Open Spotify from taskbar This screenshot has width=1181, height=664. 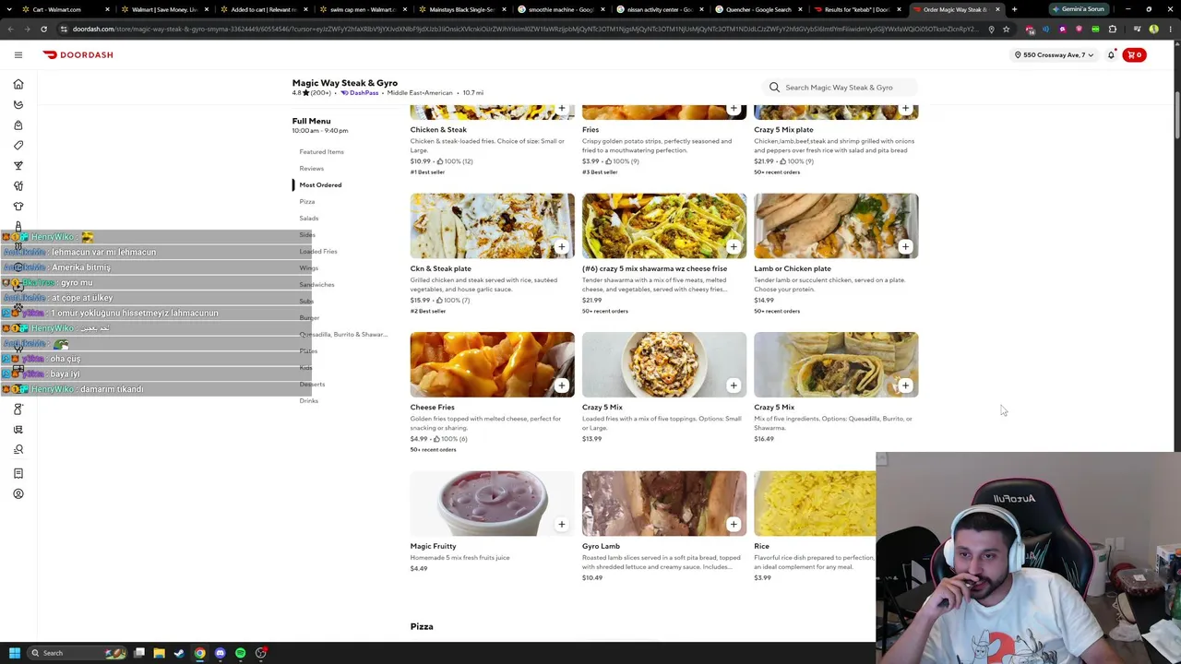click(x=240, y=653)
